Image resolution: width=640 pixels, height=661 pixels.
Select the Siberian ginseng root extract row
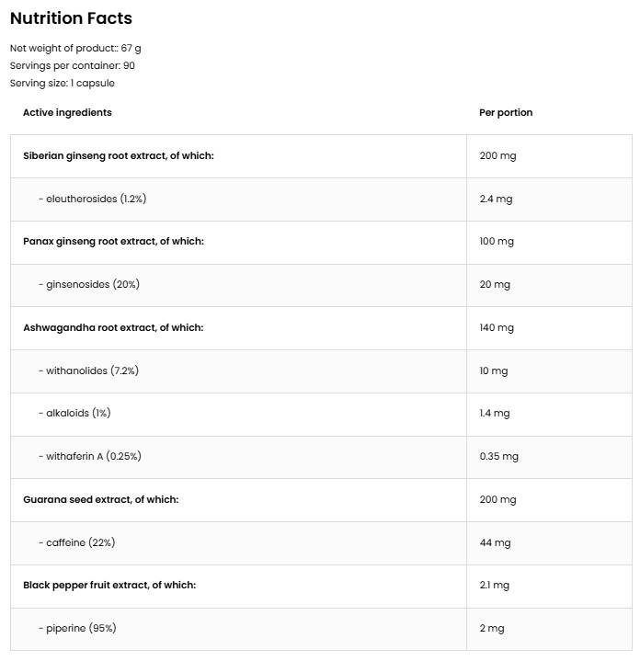pos(118,155)
